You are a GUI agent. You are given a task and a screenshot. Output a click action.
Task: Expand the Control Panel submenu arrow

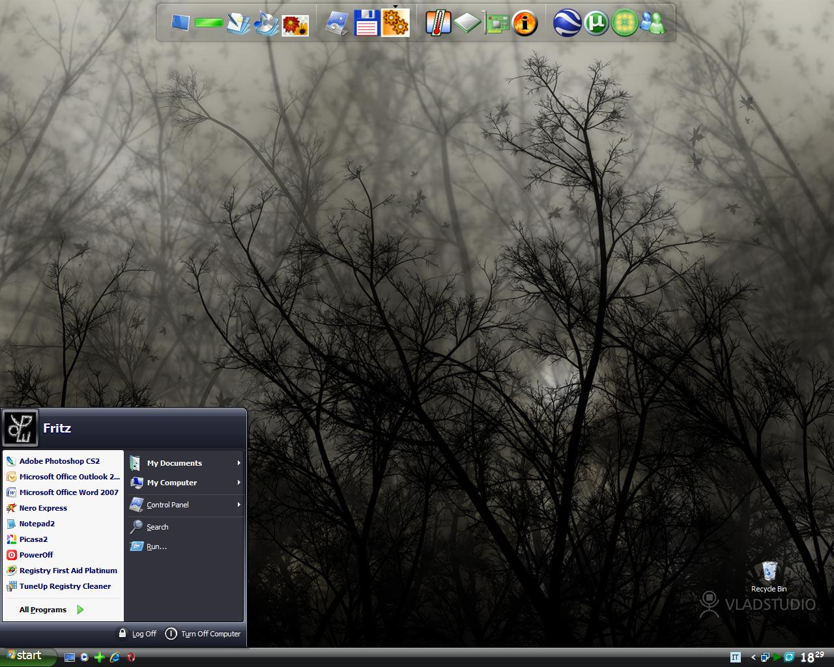click(x=239, y=505)
